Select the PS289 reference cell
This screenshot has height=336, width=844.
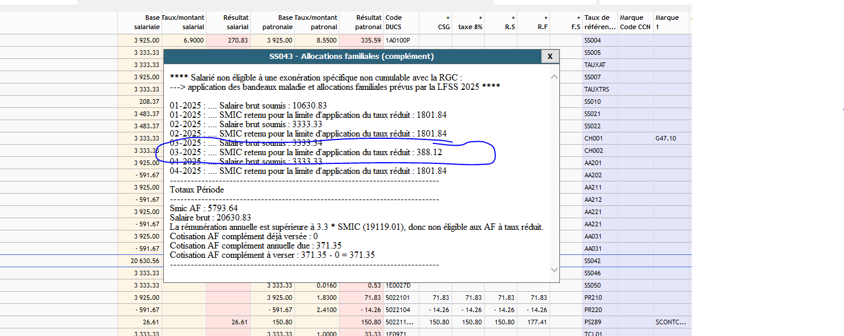pyautogui.click(x=600, y=322)
